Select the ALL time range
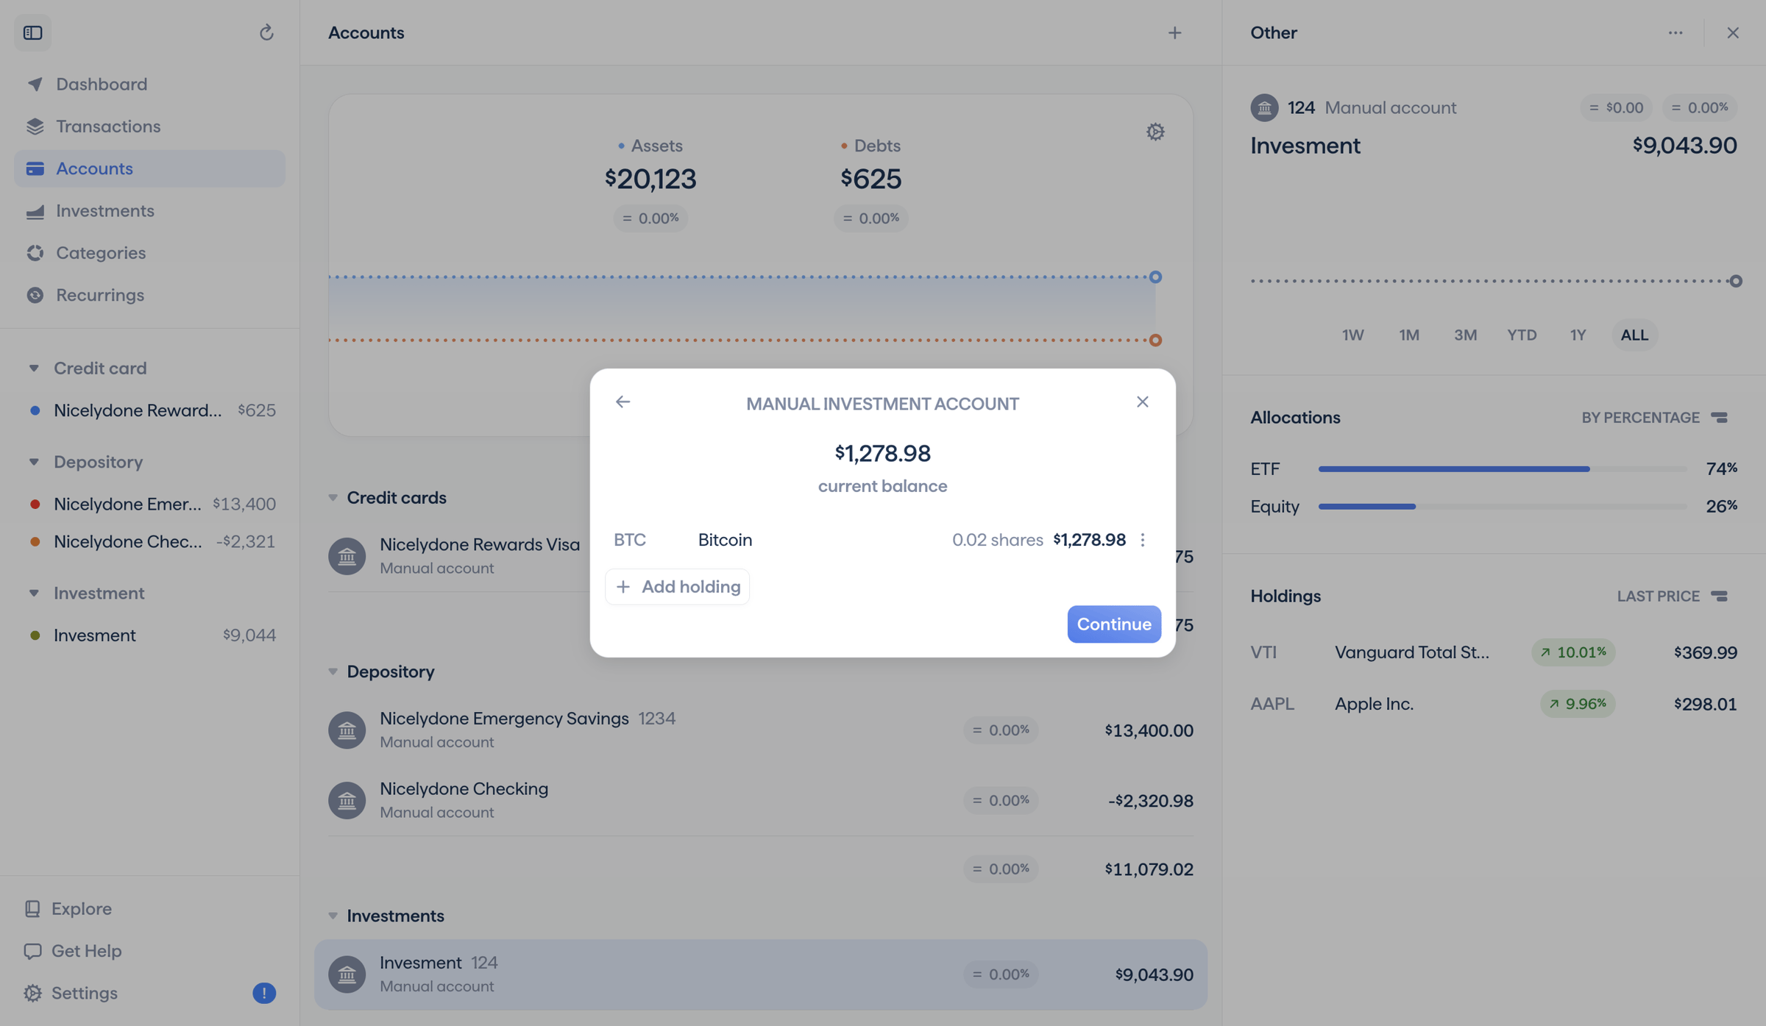 point(1634,335)
